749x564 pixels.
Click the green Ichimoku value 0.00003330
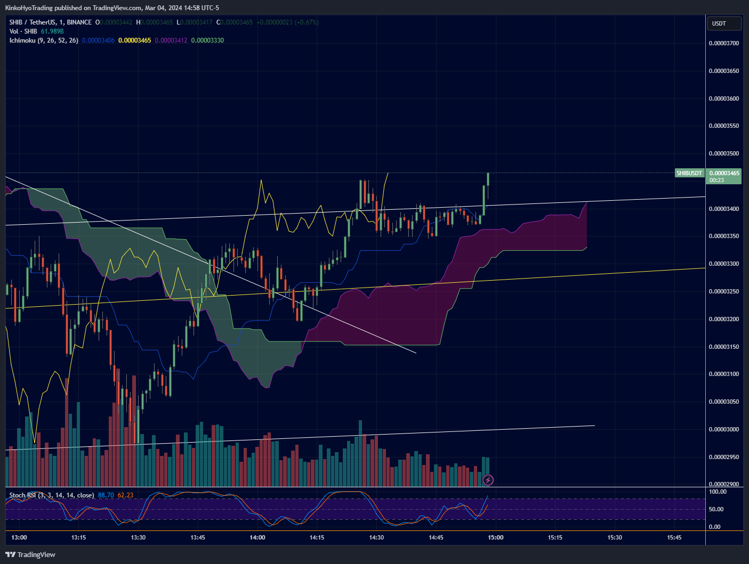point(207,40)
